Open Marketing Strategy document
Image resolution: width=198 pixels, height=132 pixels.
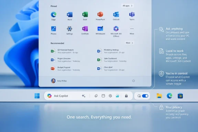(111, 51)
